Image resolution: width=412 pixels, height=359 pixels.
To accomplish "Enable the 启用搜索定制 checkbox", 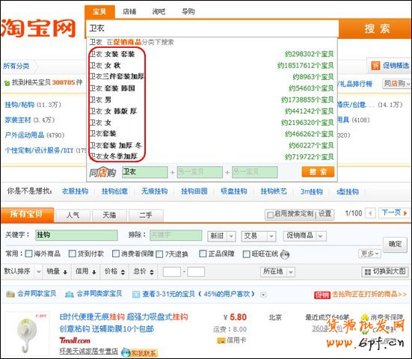I will click(270, 215).
